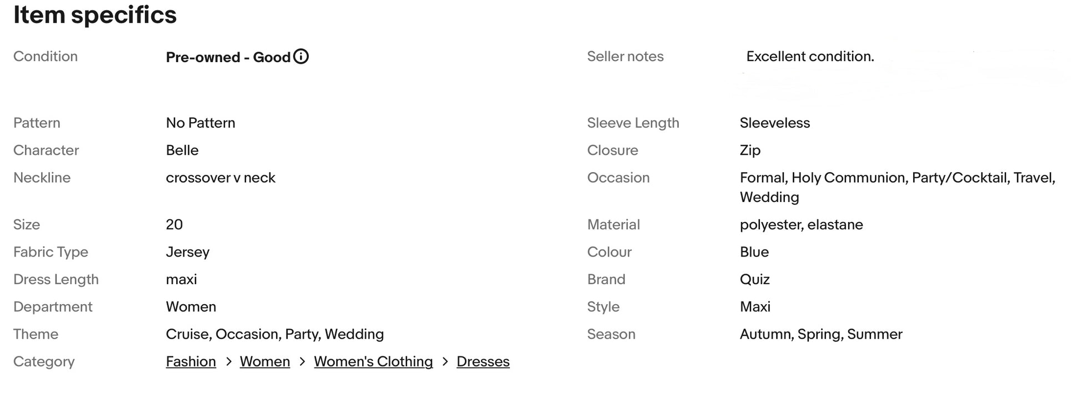Click the Quiz brand value

[x=754, y=280]
